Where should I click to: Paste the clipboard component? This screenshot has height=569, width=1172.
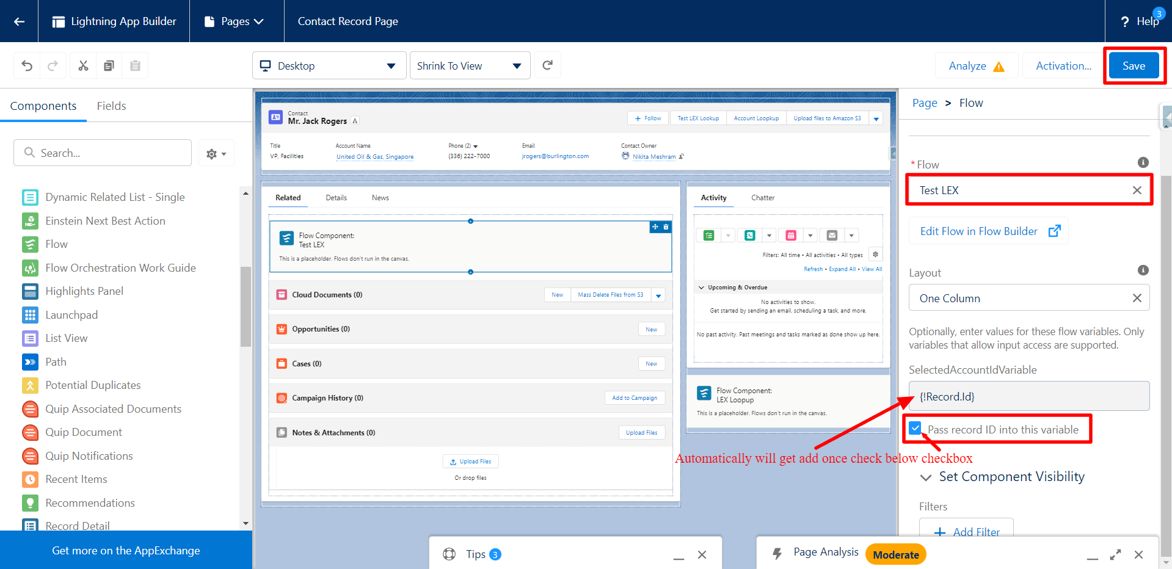coord(135,65)
